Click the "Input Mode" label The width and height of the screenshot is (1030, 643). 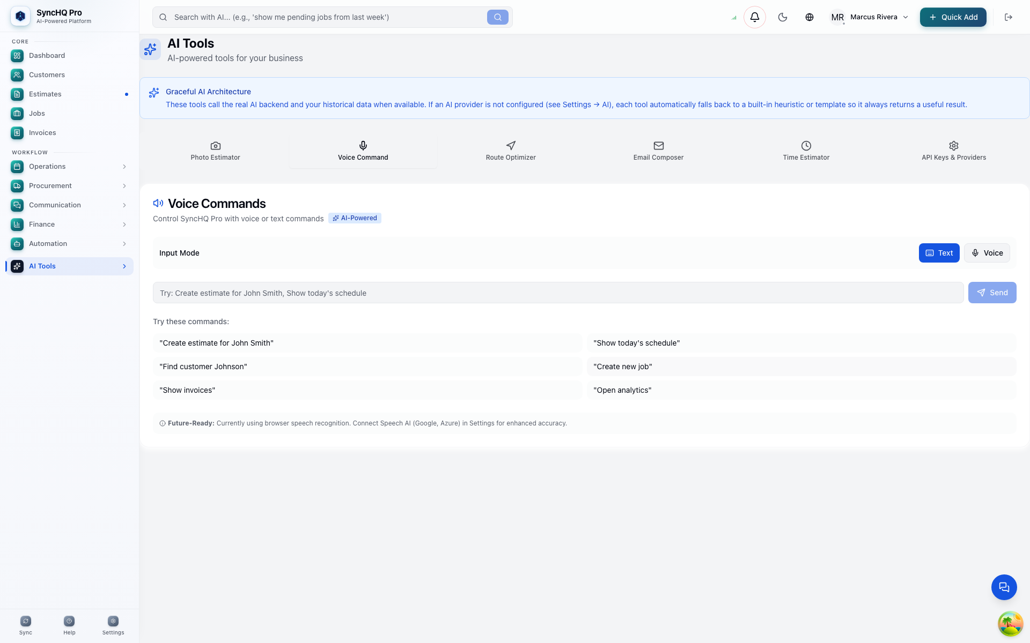179,253
